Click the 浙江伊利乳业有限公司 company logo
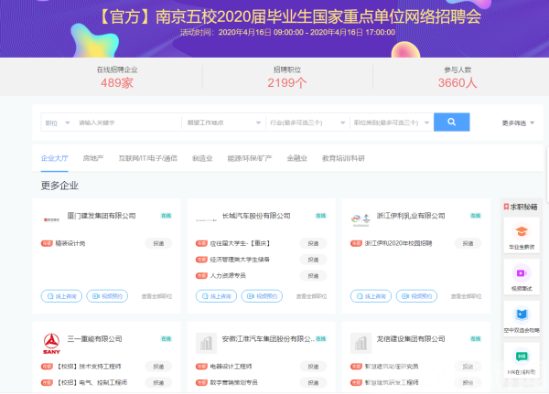The width and height of the screenshot is (549, 394). point(361,220)
